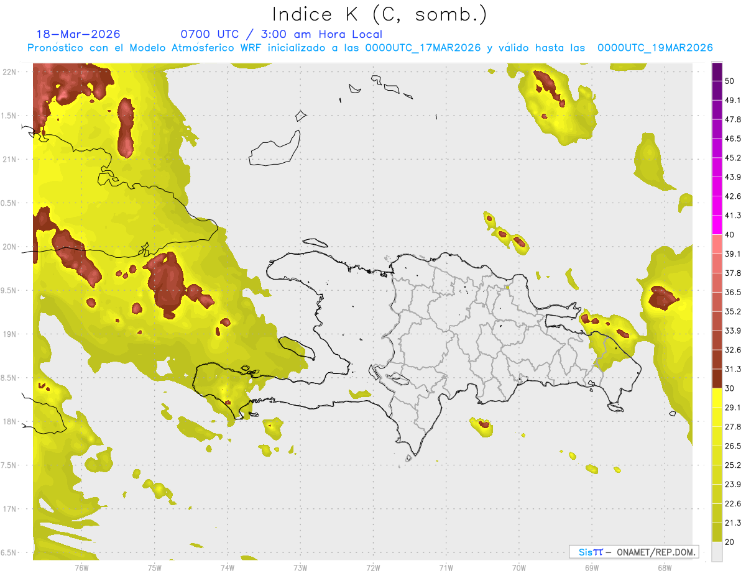Click the '42.6' value on the color scale
746x576 pixels.
point(733,197)
